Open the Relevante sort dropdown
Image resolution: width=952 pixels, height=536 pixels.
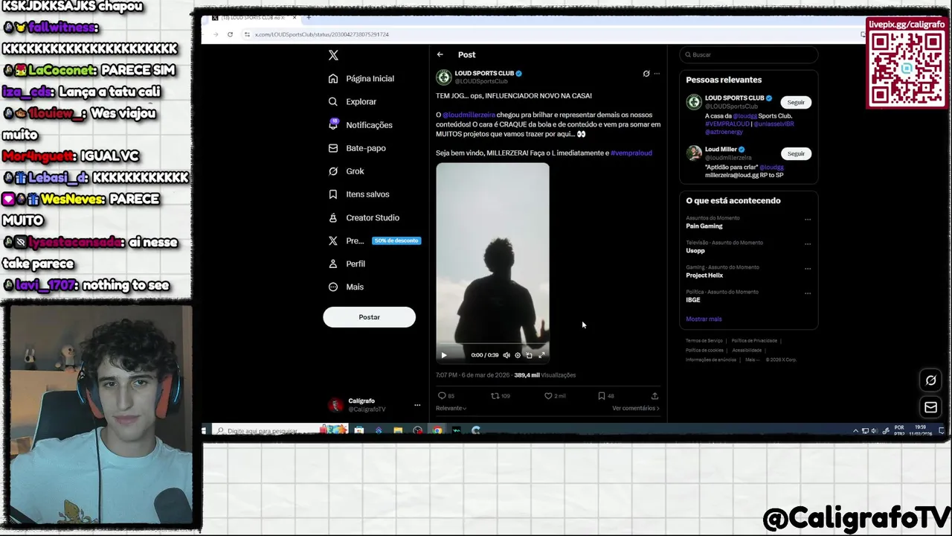tap(451, 408)
